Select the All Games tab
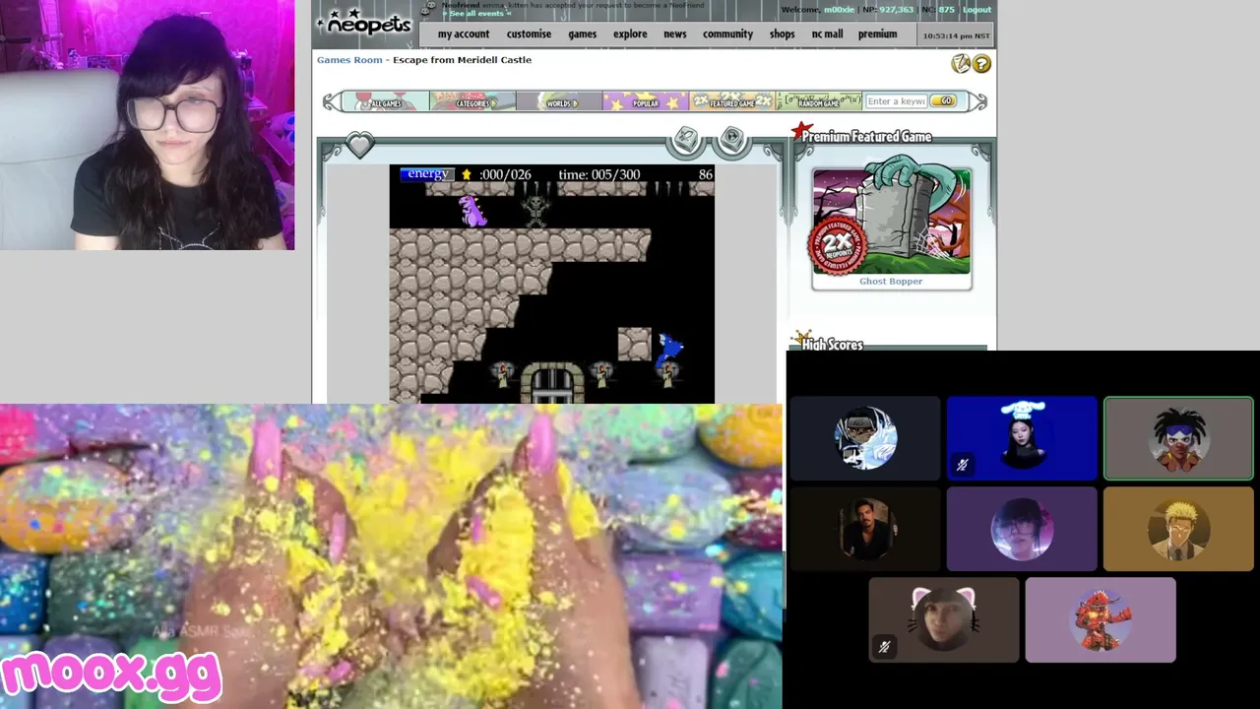 (x=385, y=101)
